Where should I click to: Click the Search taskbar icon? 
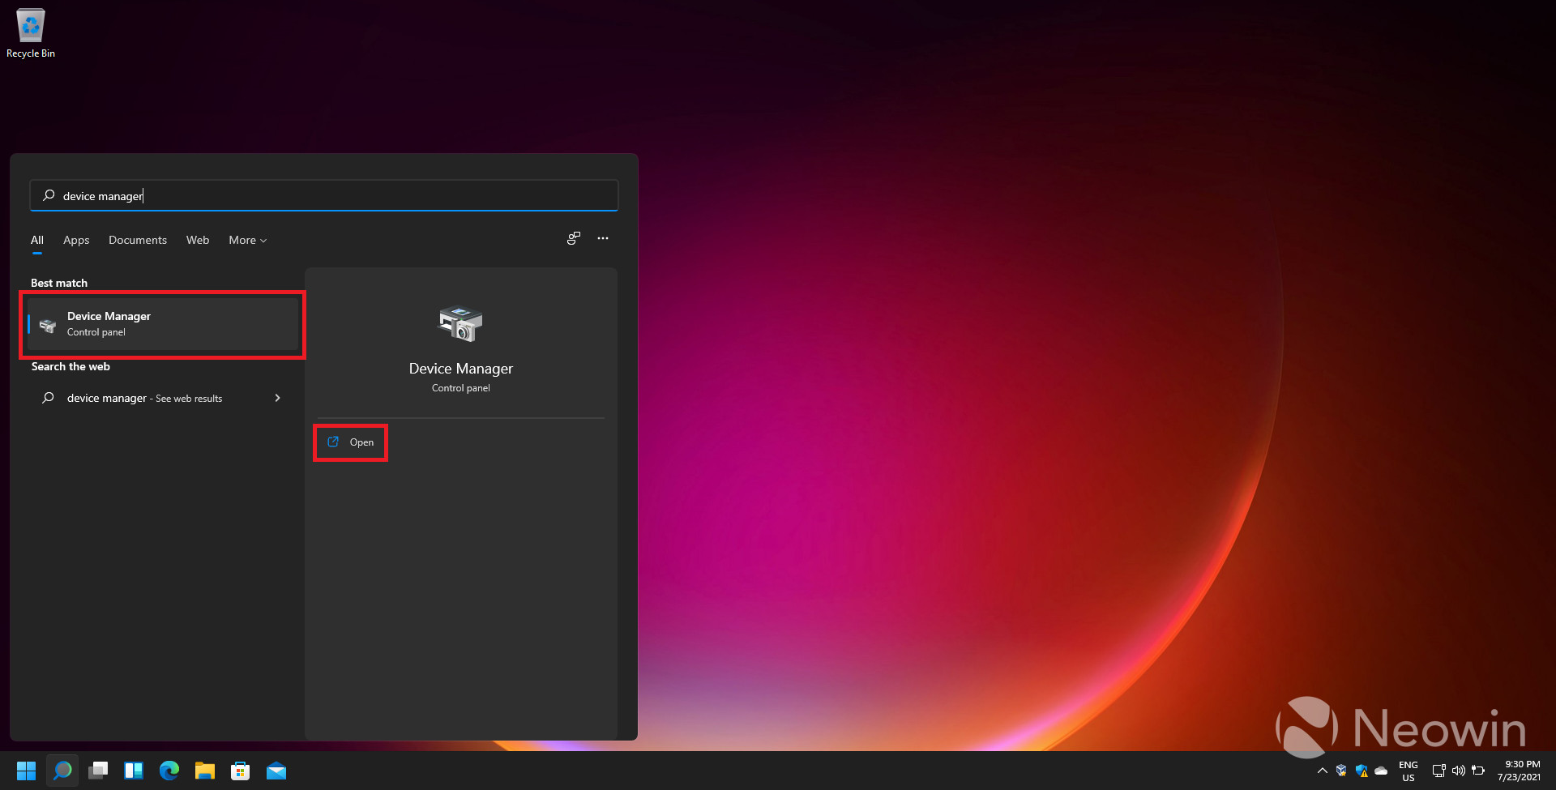62,771
